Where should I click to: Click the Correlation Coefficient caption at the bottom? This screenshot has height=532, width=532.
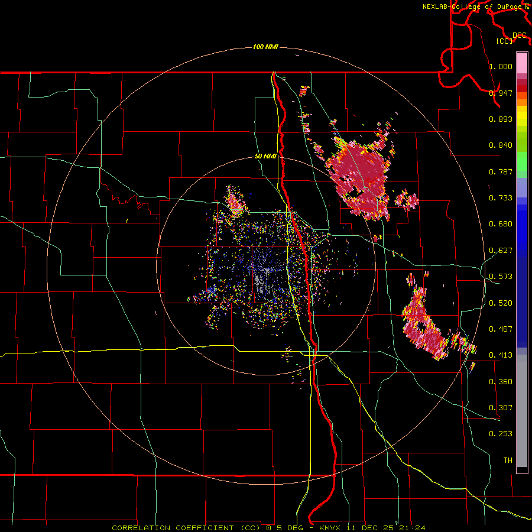coord(268,528)
